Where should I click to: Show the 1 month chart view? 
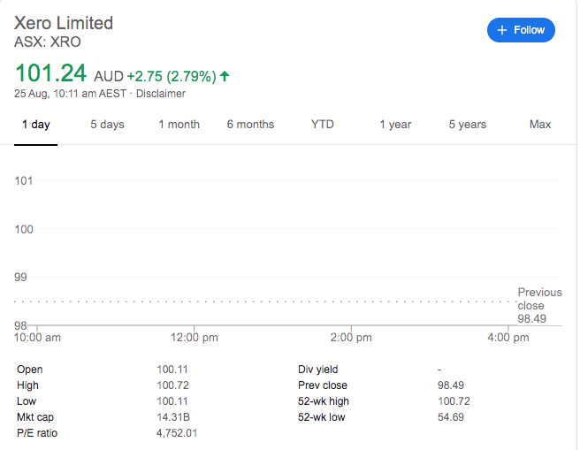pos(179,125)
